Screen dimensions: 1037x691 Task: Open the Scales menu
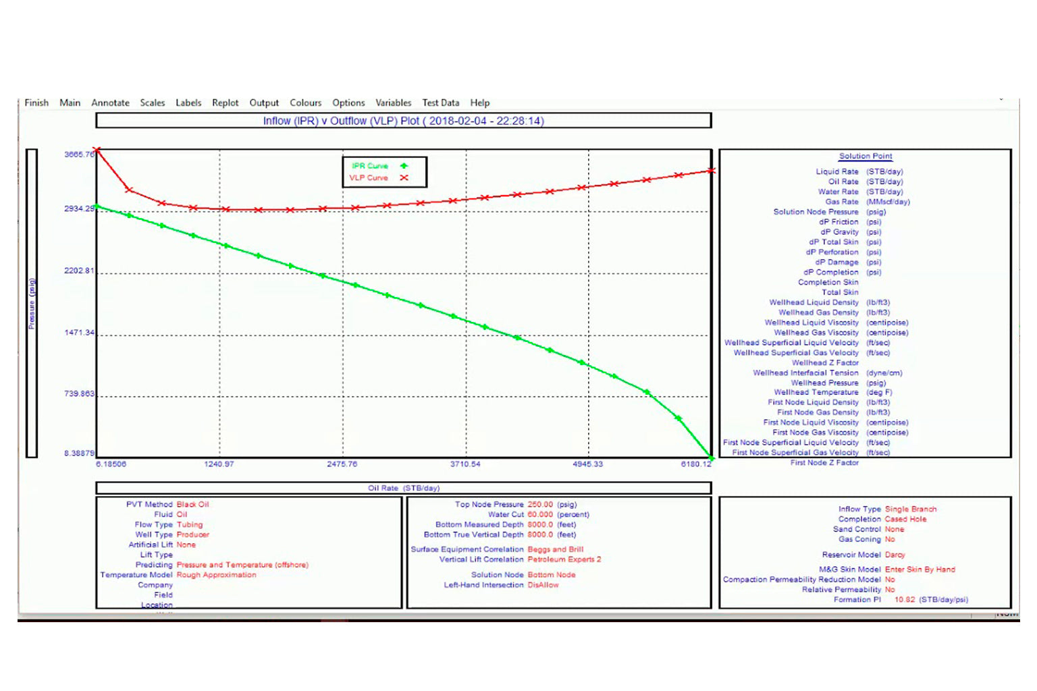[x=152, y=103]
